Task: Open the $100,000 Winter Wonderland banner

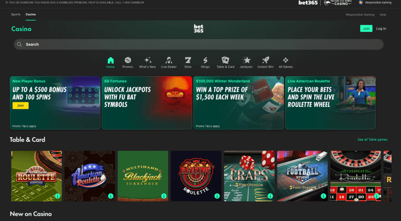Action: [x=238, y=103]
